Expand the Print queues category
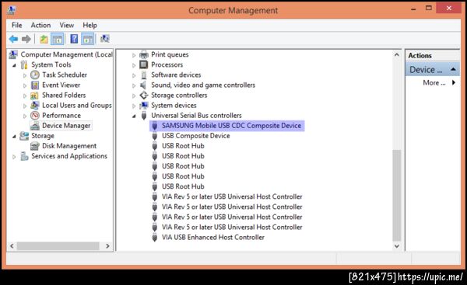Viewport: 467px width, 285px height. click(134, 55)
